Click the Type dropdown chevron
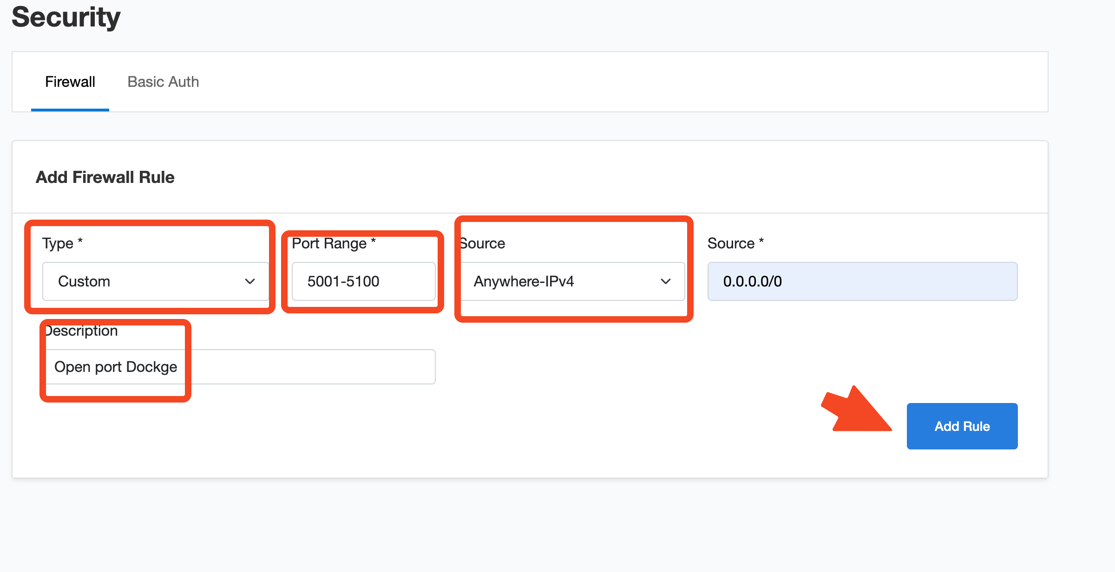Screen dimensions: 1115x572 click(x=248, y=281)
